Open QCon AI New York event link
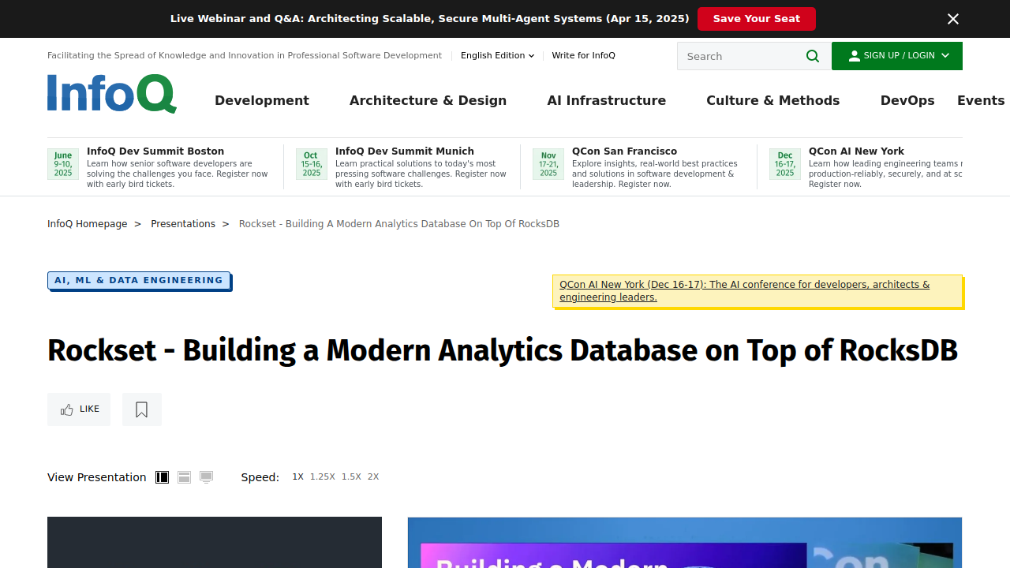Viewport: 1010px width, 568px height. click(856, 151)
